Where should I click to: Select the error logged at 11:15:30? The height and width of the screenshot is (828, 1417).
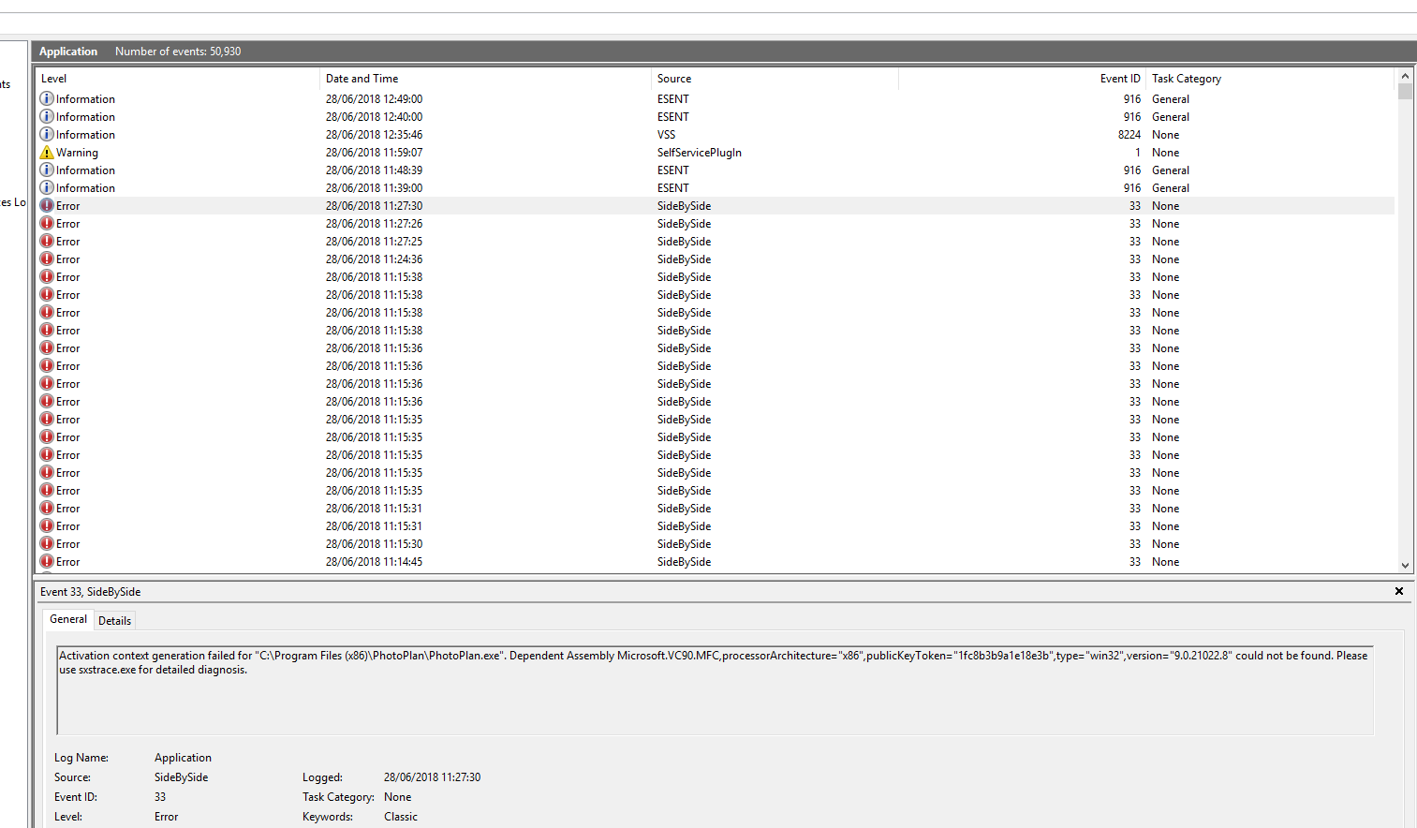click(716, 543)
